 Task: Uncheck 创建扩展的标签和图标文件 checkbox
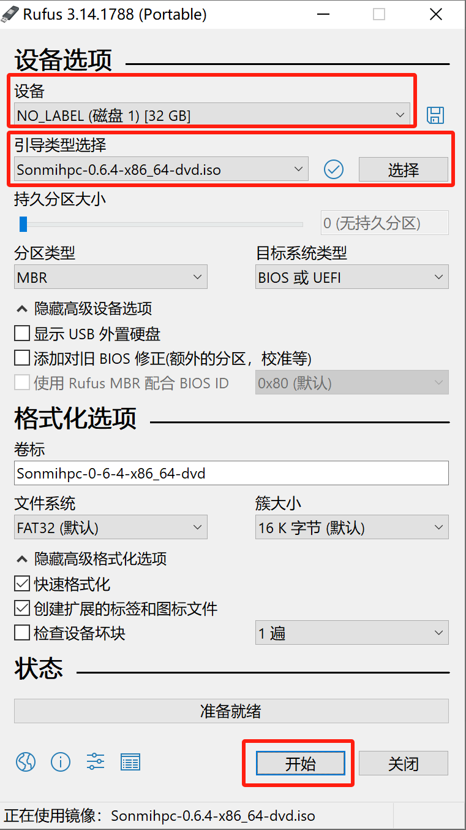coord(22,609)
